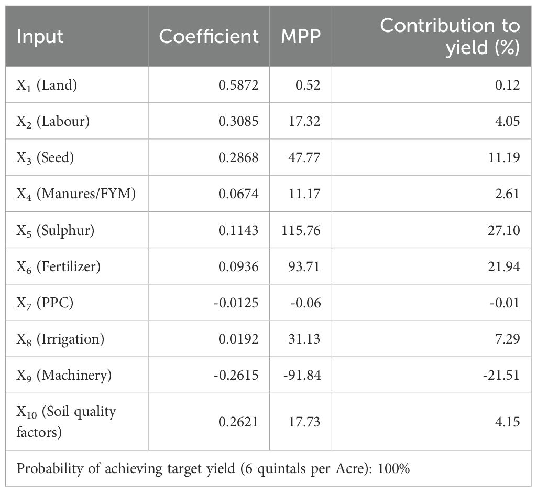The width and height of the screenshot is (537, 492).
Task: Select the X1 (Land) row label
Action: pyautogui.click(x=47, y=85)
